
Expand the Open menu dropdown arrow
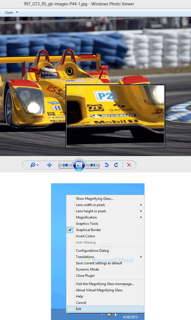17,13
